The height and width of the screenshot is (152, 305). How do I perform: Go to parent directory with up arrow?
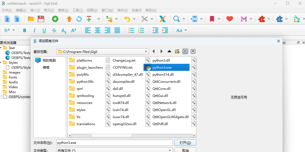[x=169, y=51]
